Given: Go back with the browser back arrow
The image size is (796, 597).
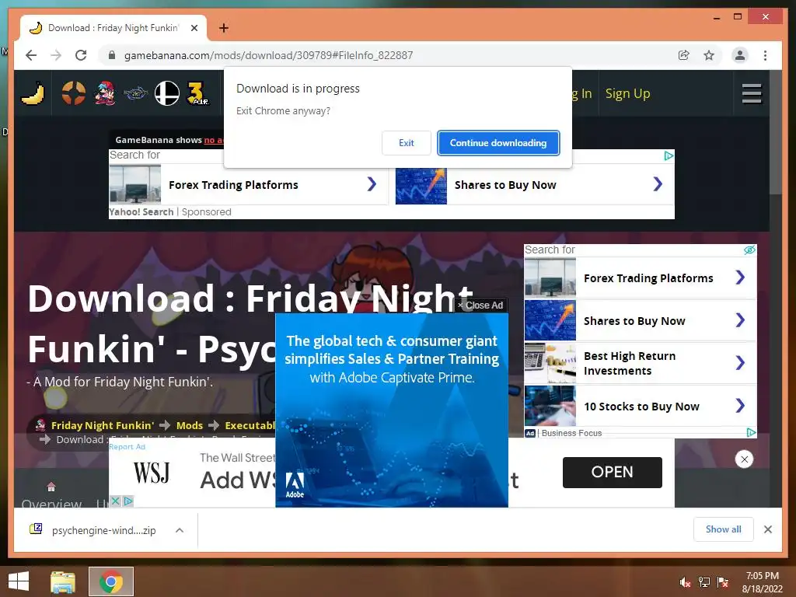Looking at the screenshot, I should pyautogui.click(x=31, y=55).
